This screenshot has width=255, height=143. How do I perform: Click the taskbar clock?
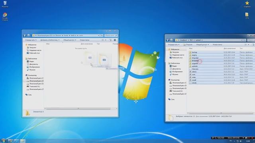(x=248, y=141)
